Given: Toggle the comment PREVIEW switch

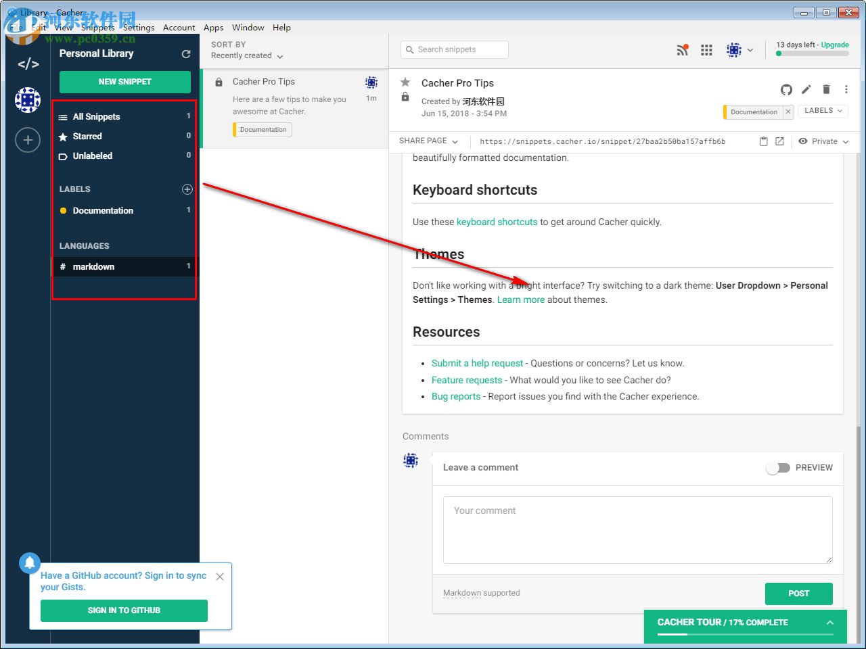Looking at the screenshot, I should coord(778,468).
